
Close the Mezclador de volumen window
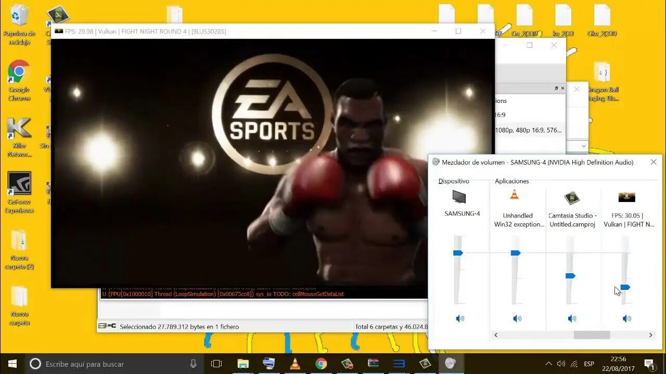coord(654,162)
